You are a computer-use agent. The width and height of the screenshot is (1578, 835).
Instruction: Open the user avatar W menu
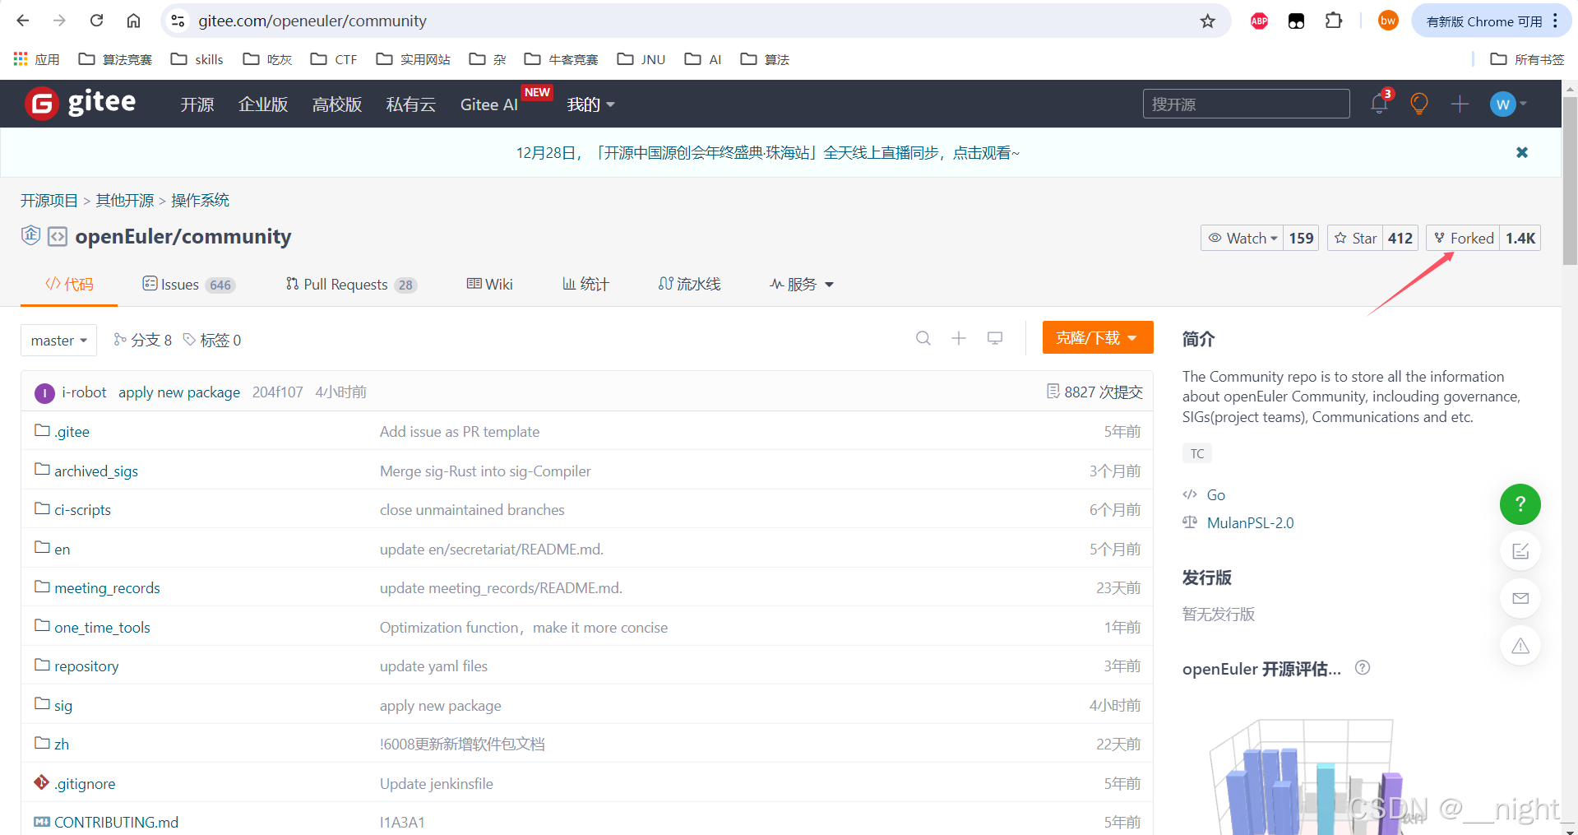(x=1508, y=104)
